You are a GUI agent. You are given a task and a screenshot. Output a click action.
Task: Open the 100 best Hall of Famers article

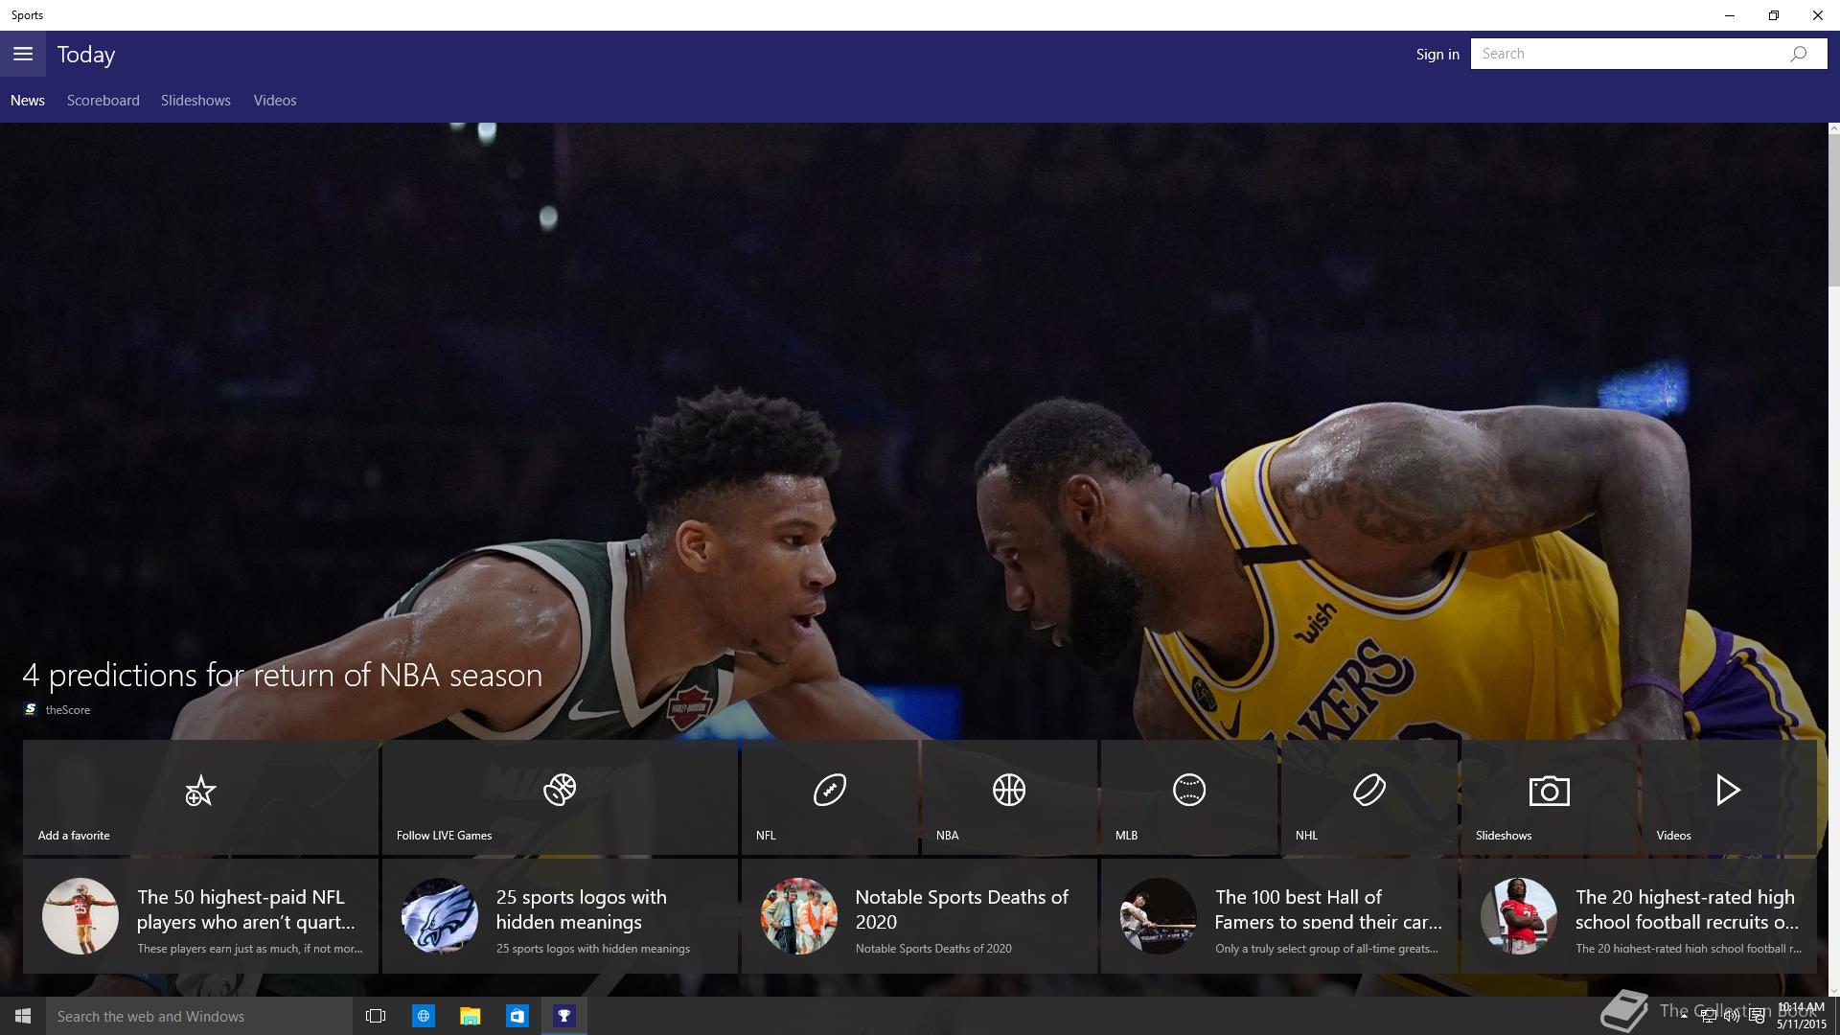tap(1278, 916)
